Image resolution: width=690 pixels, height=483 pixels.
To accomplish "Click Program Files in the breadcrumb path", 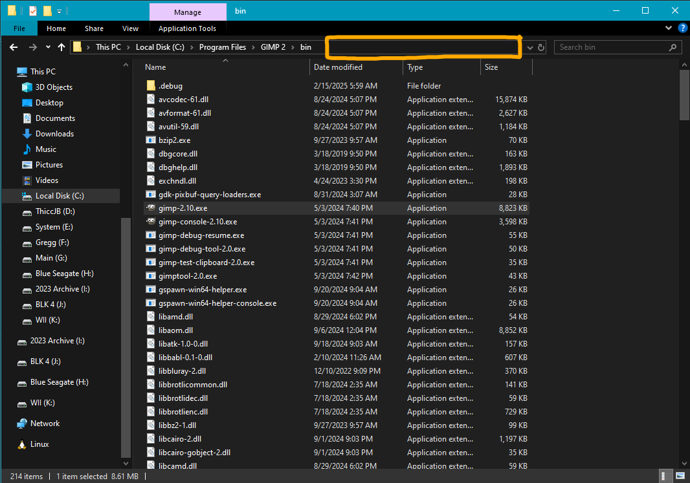I will [222, 47].
